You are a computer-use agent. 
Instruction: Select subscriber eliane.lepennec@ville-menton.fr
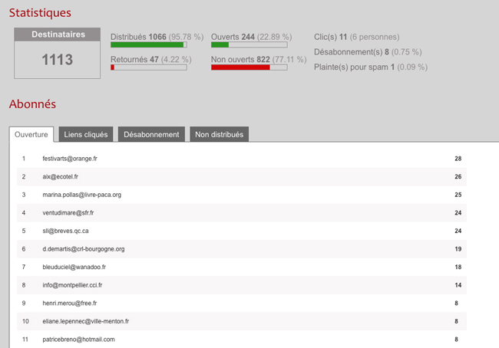pos(86,321)
